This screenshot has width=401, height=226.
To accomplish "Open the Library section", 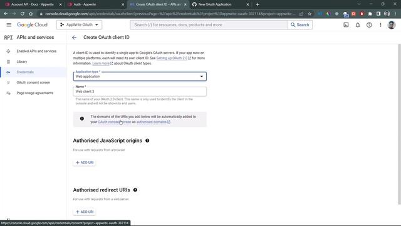I will click(x=22, y=62).
